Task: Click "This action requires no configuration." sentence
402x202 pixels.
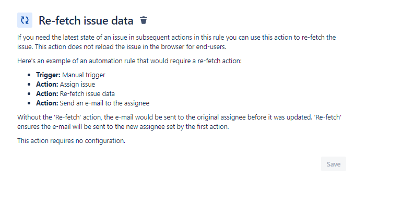Action: point(72,141)
